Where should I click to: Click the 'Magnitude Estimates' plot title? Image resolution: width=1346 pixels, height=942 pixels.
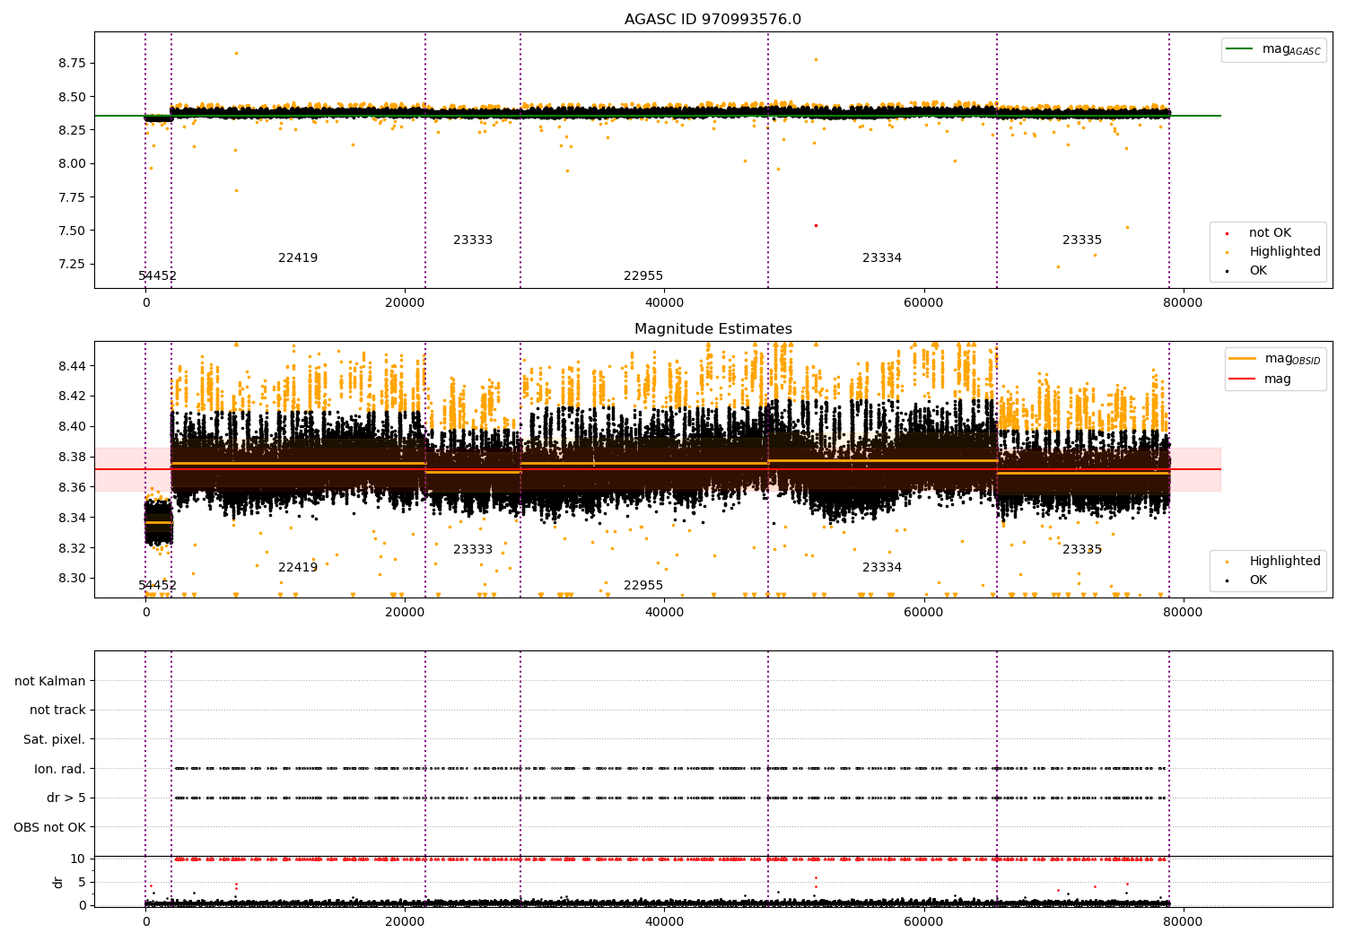[712, 329]
